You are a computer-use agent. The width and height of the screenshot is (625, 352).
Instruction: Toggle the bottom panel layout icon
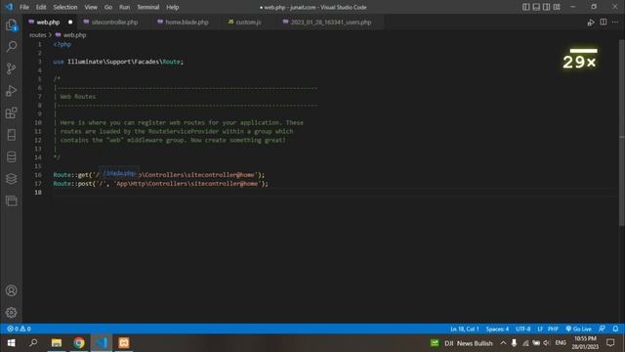click(536, 7)
